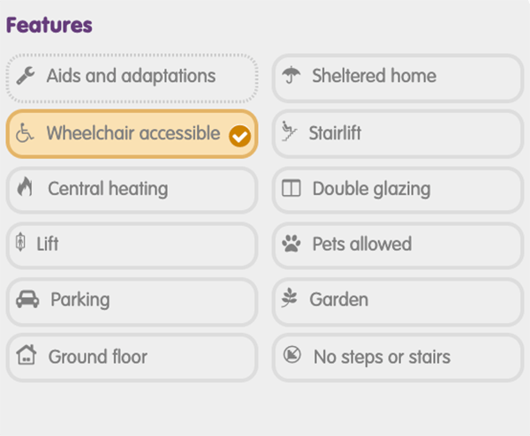The image size is (530, 436).
Task: Select the Sheltered home text label
Action: (374, 75)
